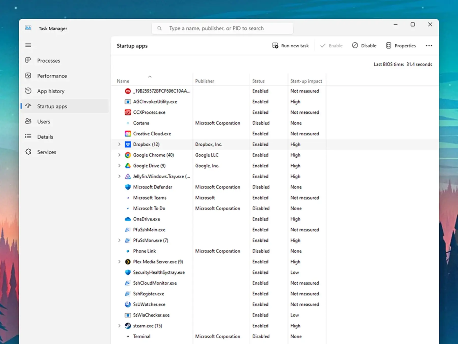
Task: Click the Services gear icon
Action: click(x=28, y=152)
